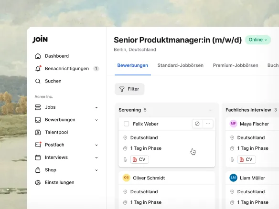The height and width of the screenshot is (209, 279).
Task: Click the Fachliches Interview column header
Action: pyautogui.click(x=248, y=110)
